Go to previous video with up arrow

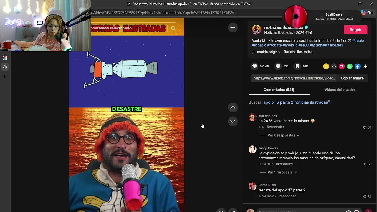tap(233, 107)
